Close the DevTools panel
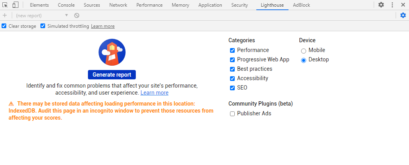Viewport: 409px width, 165px height. pos(403,5)
